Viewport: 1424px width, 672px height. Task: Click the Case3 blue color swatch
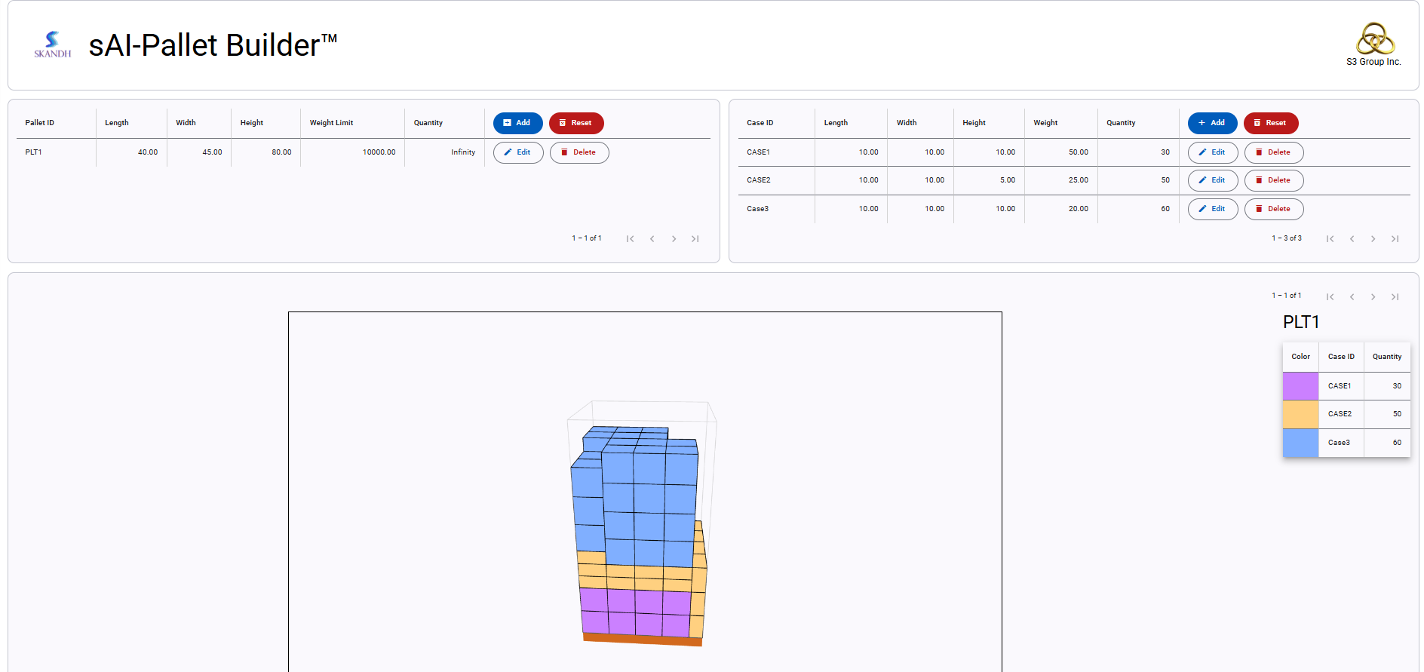[x=1300, y=443]
